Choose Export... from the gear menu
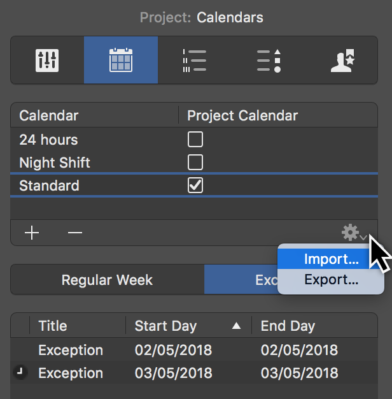This screenshot has width=392, height=399. click(x=331, y=280)
